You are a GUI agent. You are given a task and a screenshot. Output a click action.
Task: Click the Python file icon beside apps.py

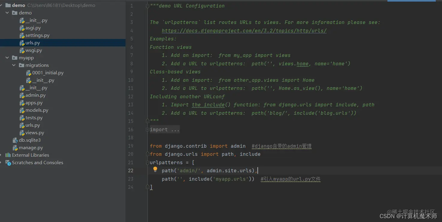(x=22, y=103)
